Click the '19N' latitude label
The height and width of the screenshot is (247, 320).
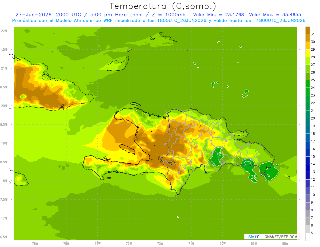[x=5, y=143]
